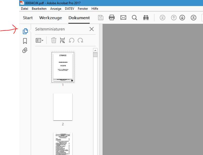Open the Attachments paperclip panel
Image resolution: width=203 pixels, height=155 pixels.
pyautogui.click(x=25, y=50)
